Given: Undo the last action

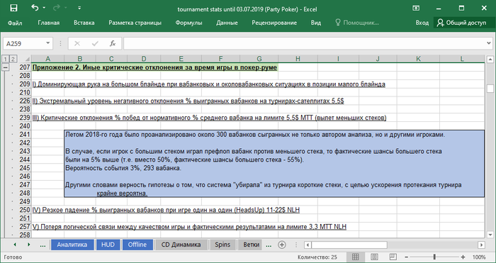Looking at the screenshot, I should pos(35,8).
